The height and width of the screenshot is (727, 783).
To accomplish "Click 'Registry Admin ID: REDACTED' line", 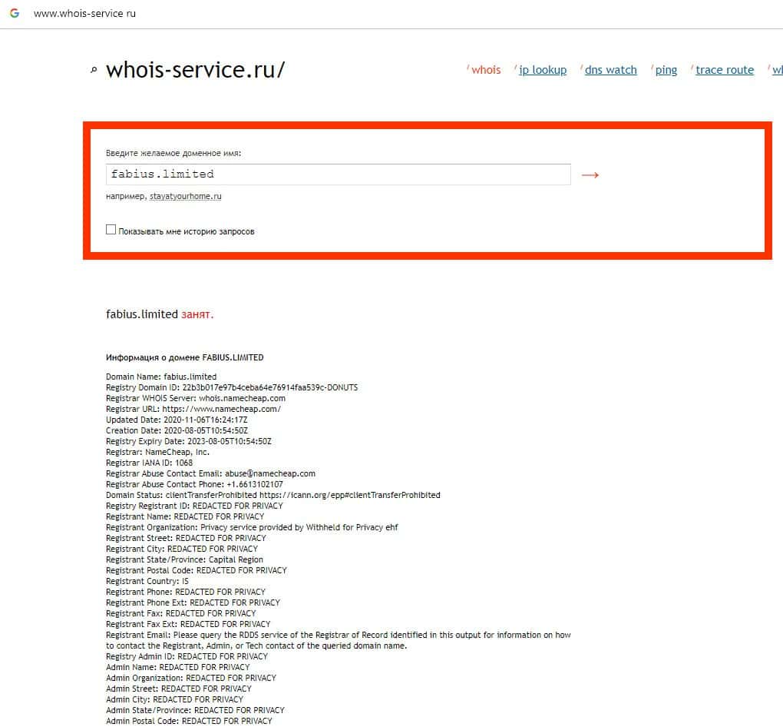I will pos(187,656).
